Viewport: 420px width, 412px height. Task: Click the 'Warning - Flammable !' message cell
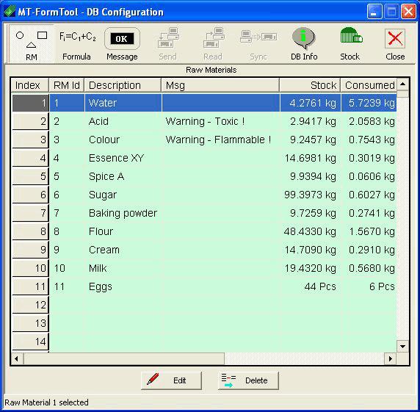[x=221, y=140]
